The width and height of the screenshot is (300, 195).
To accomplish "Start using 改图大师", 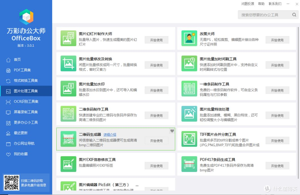I will [277, 40].
